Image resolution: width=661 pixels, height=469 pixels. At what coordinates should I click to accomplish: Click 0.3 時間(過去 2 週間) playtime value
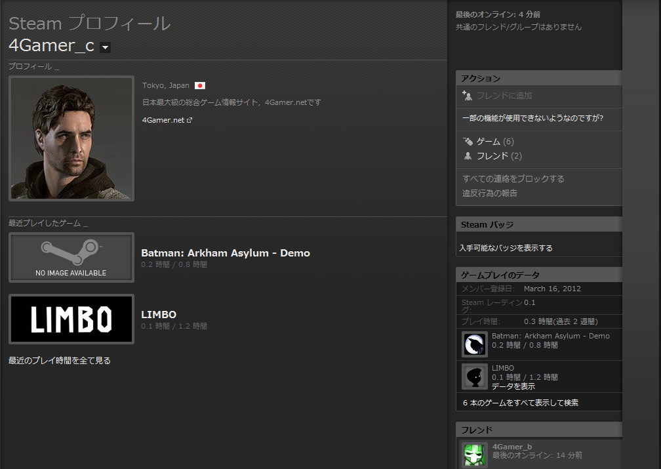click(x=561, y=321)
